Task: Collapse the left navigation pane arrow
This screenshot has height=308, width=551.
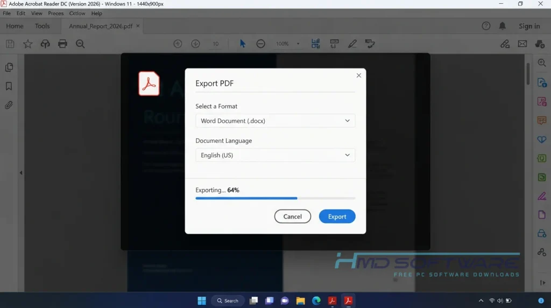Action: [21, 173]
